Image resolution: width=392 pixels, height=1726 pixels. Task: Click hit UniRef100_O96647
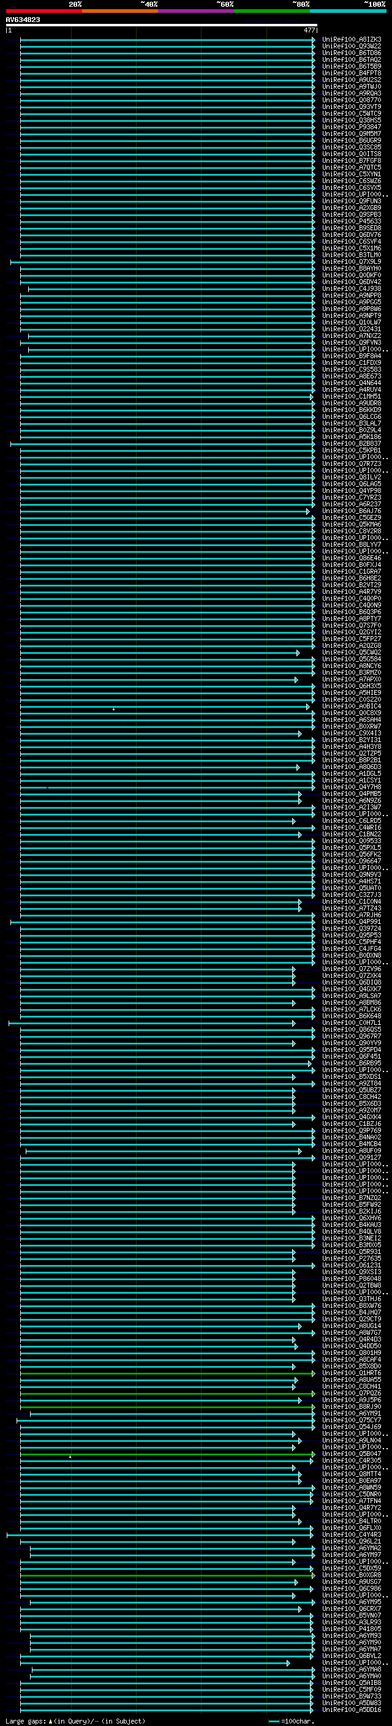click(x=351, y=861)
